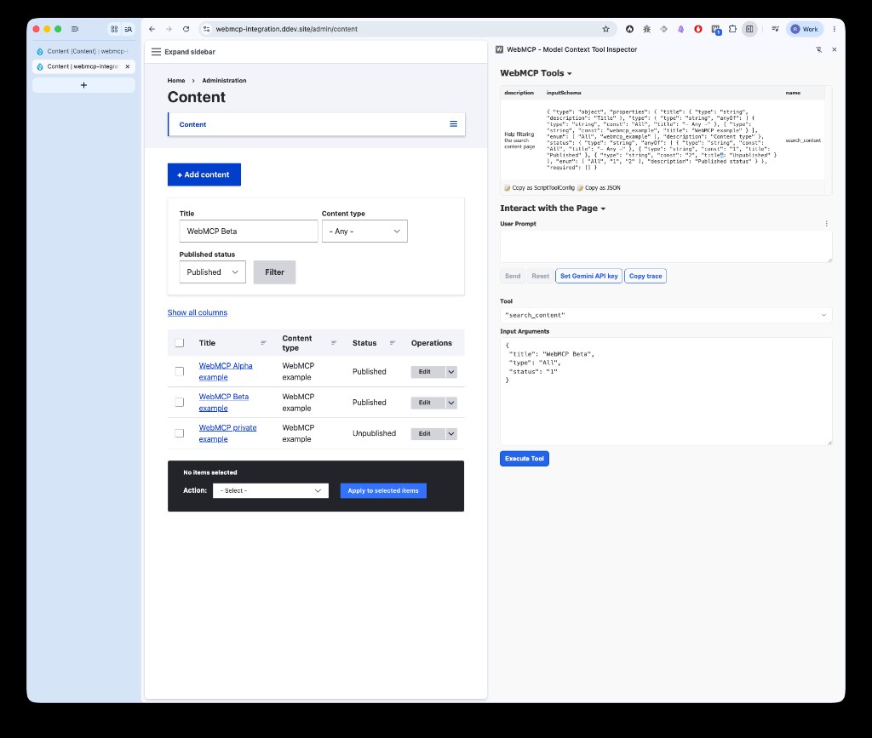This screenshot has height=738, width=872.
Task: Open the Chrome three-dot menu
Action: coord(835,29)
